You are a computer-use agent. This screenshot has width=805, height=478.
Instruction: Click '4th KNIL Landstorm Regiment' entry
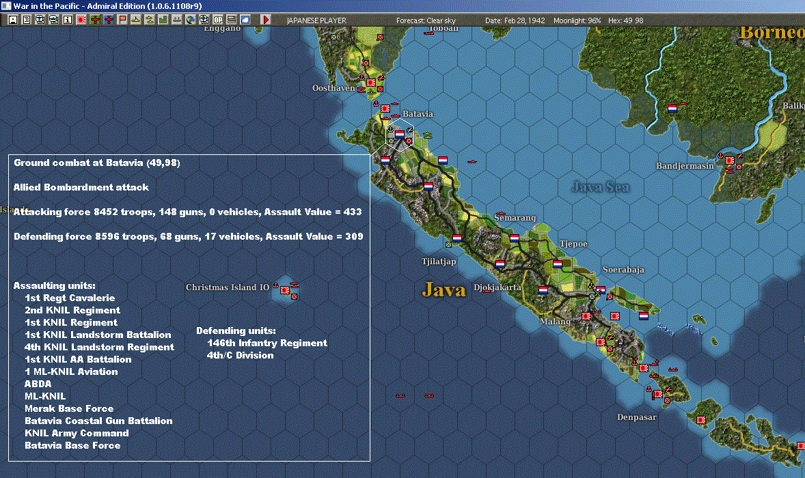pyautogui.click(x=100, y=347)
